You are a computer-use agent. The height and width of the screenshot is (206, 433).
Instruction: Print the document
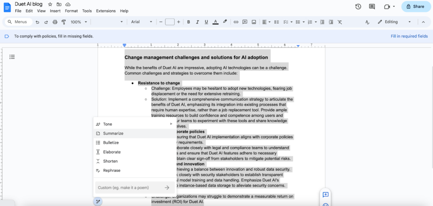click(55, 22)
